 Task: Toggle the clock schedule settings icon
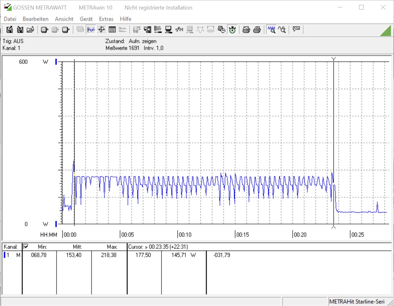221,29
